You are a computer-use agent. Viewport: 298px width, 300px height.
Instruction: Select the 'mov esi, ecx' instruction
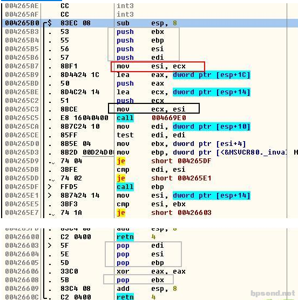click(x=151, y=66)
